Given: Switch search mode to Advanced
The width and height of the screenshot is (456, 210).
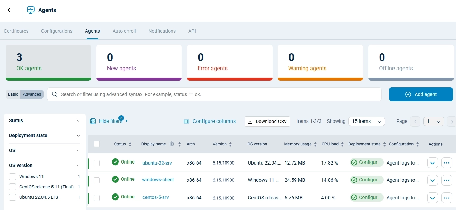Looking at the screenshot, I should (x=32, y=94).
